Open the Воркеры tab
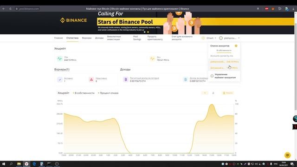The height and width of the screenshot is (167, 297). tap(87, 38)
